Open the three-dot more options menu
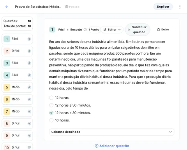This screenshot has height=150, width=187. pyautogui.click(x=180, y=7)
